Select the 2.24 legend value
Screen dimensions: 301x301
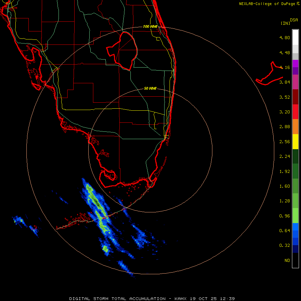pos(285,157)
